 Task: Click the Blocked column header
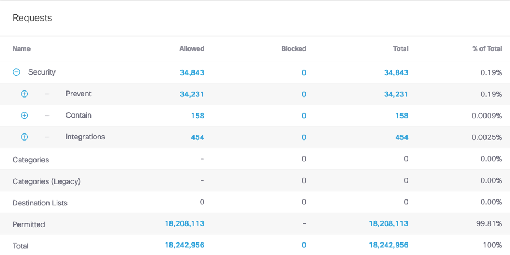294,49
